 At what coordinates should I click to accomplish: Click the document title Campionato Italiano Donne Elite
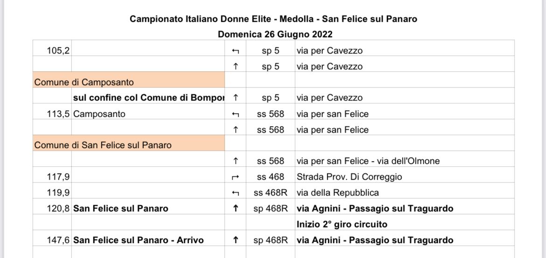(273, 19)
